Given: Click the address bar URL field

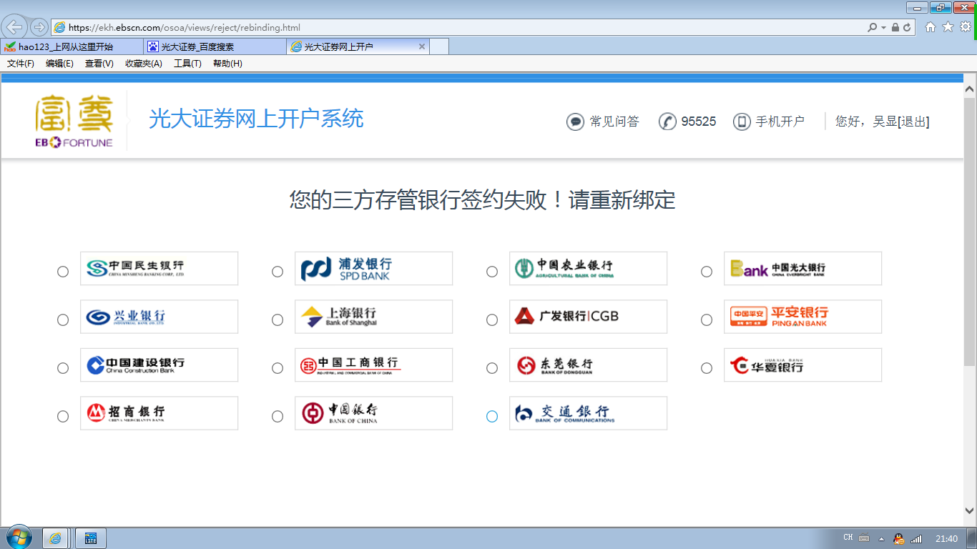Looking at the screenshot, I should pyautogui.click(x=458, y=27).
